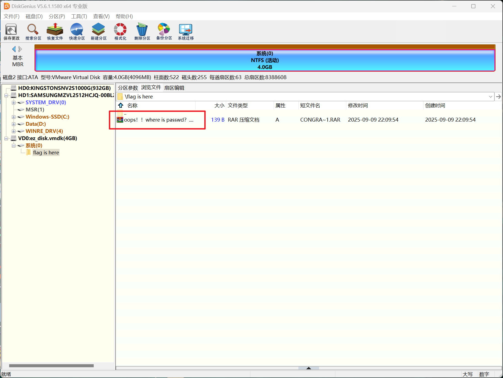Start System Migration (系统迁移) tool

pos(186,31)
